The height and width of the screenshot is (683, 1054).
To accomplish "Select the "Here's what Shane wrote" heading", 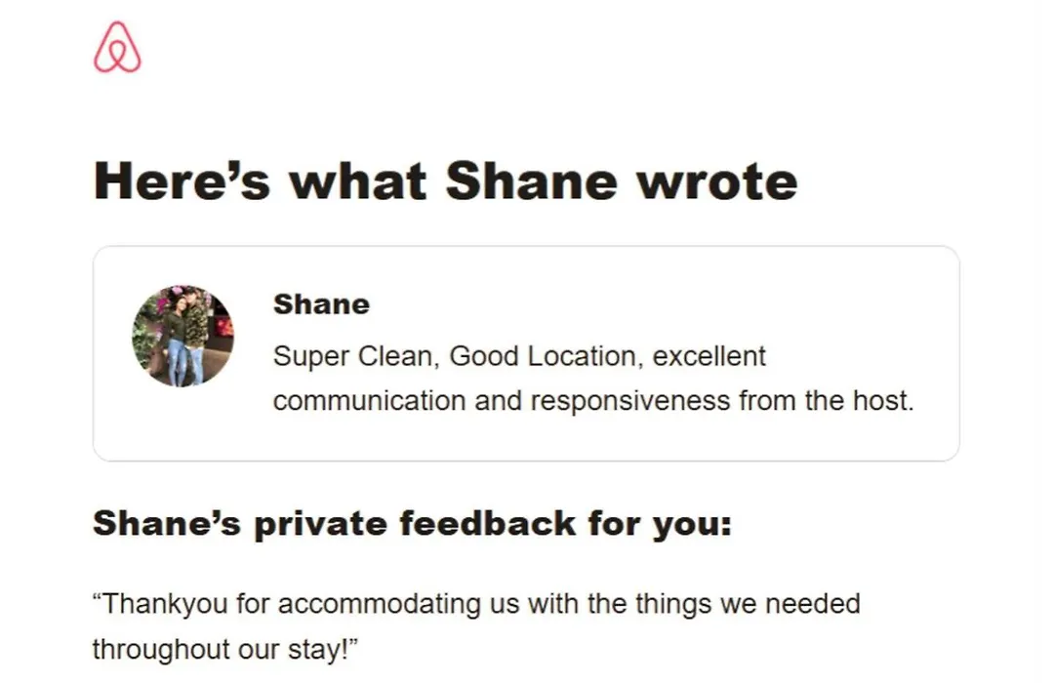I will 446,181.
